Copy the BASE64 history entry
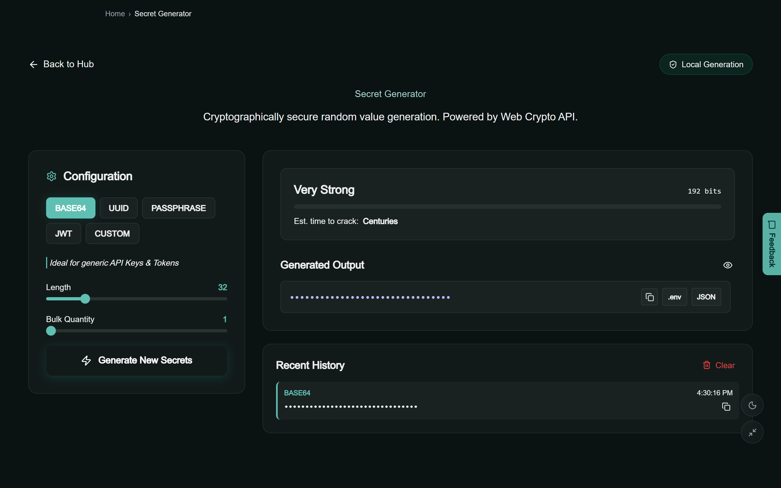The height and width of the screenshot is (488, 781). [726, 407]
